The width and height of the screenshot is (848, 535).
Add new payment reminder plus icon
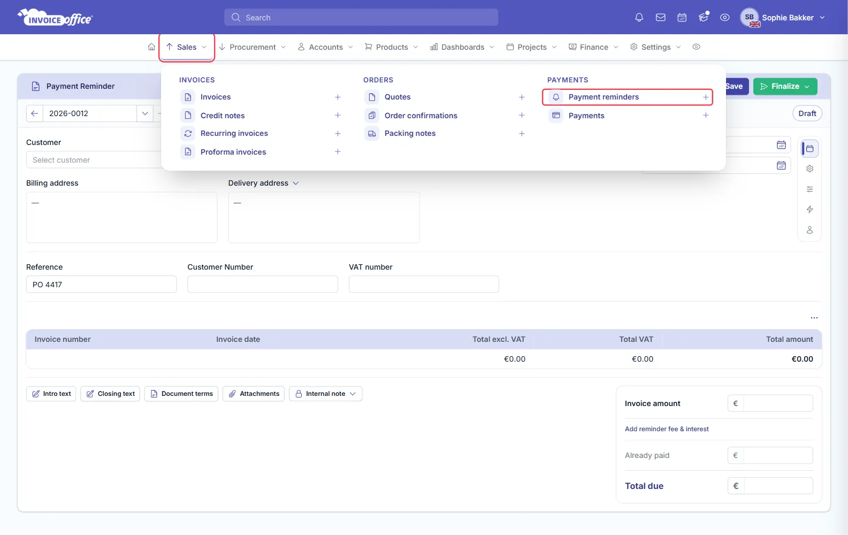[x=706, y=97]
